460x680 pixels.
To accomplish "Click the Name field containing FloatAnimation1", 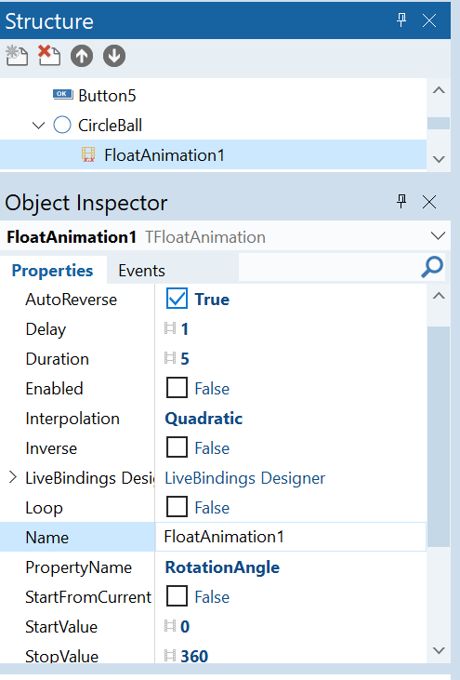I will coord(291,537).
